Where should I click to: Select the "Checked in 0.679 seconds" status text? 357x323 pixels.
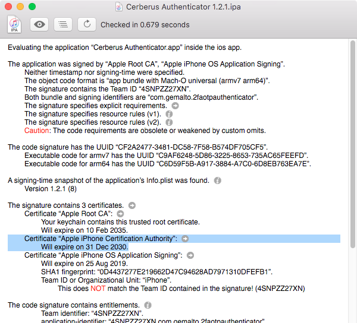(145, 24)
